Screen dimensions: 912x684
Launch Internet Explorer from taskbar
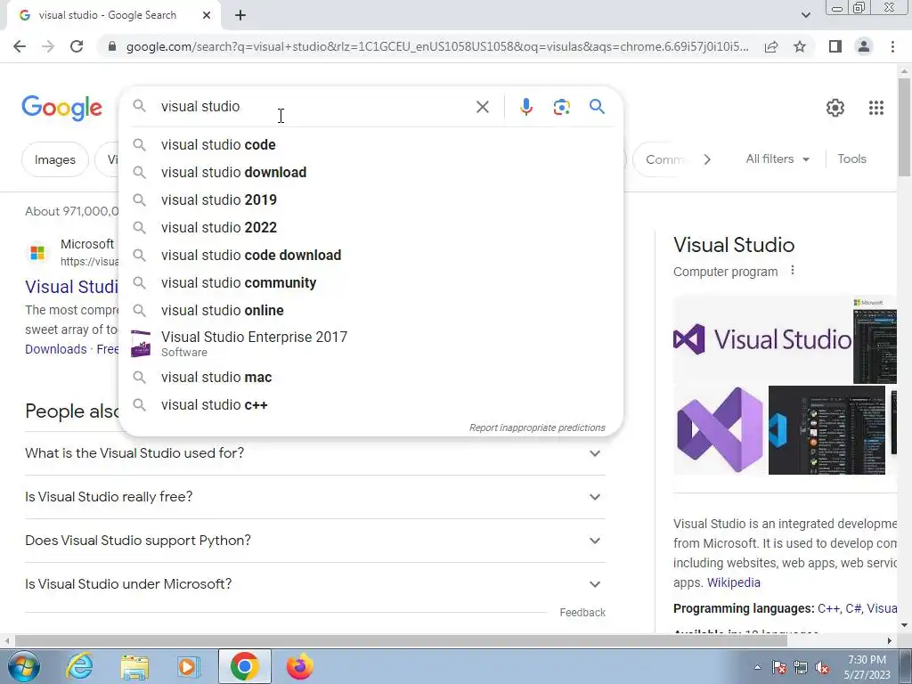click(x=79, y=666)
